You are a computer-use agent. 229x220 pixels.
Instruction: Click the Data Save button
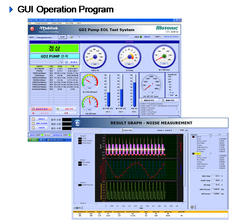(x=127, y=130)
